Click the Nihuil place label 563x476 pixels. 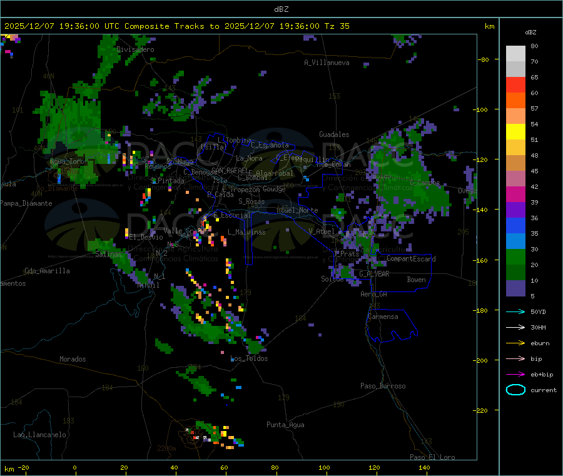tap(148, 285)
